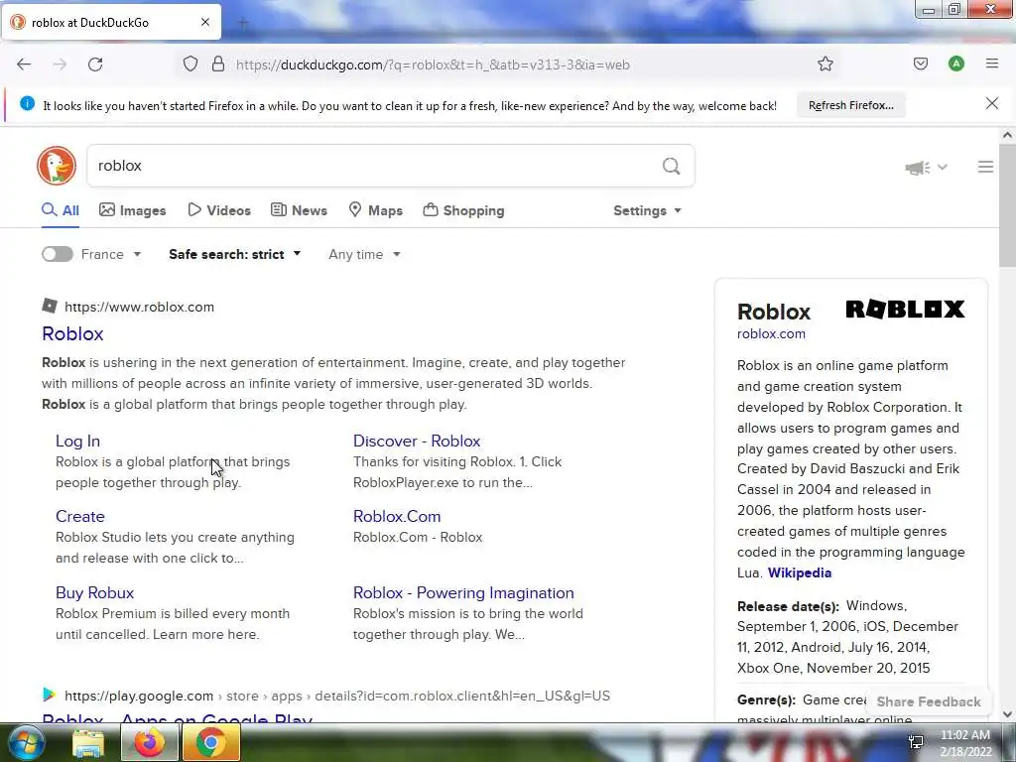Select the All results tab
The image size is (1016, 762).
click(61, 210)
